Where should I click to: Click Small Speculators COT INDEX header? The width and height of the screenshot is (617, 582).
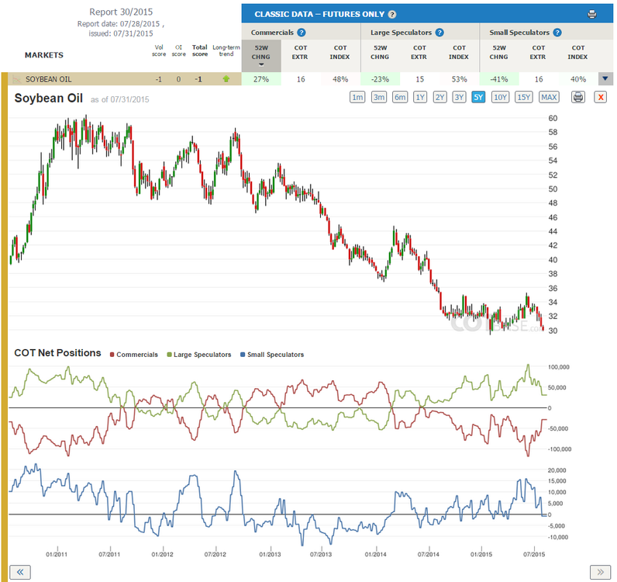pyautogui.click(x=577, y=53)
